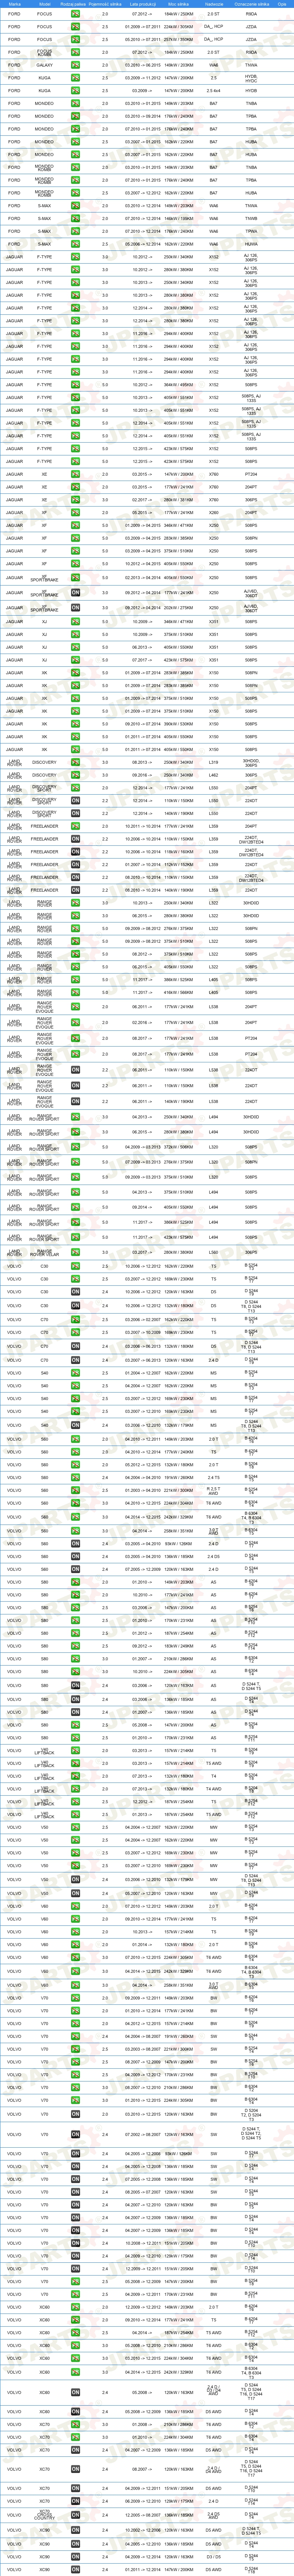Select the RANGE ROVER VELAR model cell
Image resolution: width=294 pixels, height=2576 pixels.
click(x=44, y=1252)
